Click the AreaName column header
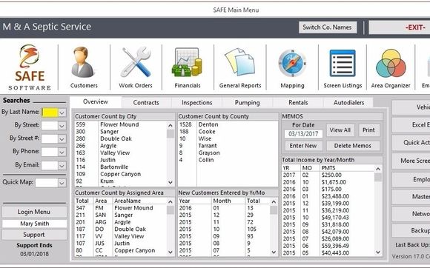 [x=139, y=201]
